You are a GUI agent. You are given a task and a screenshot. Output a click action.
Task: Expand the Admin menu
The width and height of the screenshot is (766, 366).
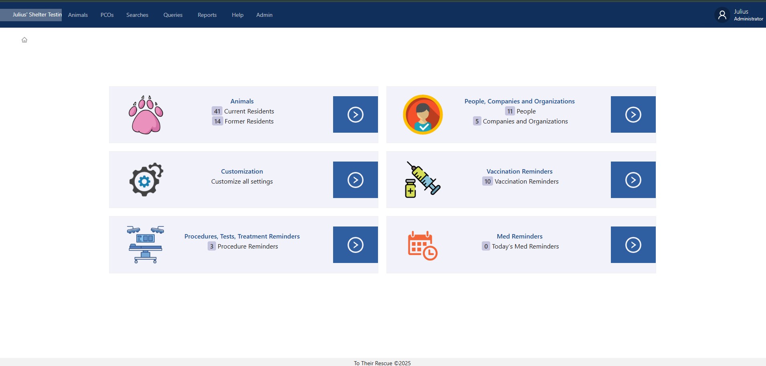pyautogui.click(x=264, y=15)
